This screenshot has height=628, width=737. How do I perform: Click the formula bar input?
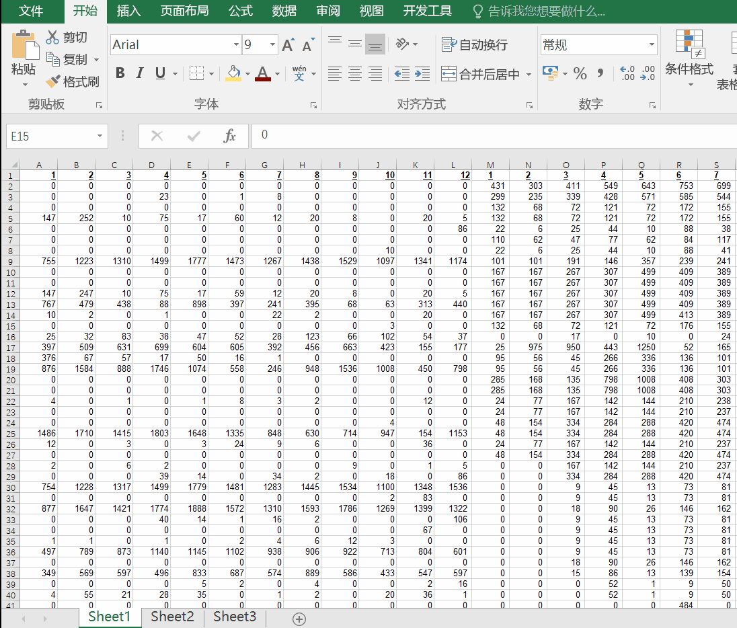[x=494, y=136]
